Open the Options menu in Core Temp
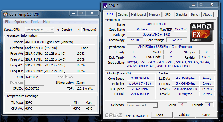The width and height of the screenshot is (223, 122). [x=21, y=22]
